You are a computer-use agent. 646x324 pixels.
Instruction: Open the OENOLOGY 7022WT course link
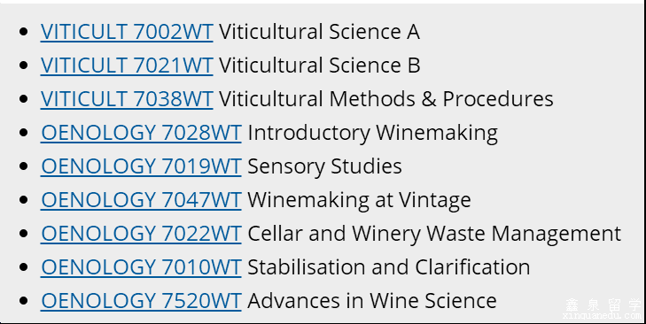point(141,234)
